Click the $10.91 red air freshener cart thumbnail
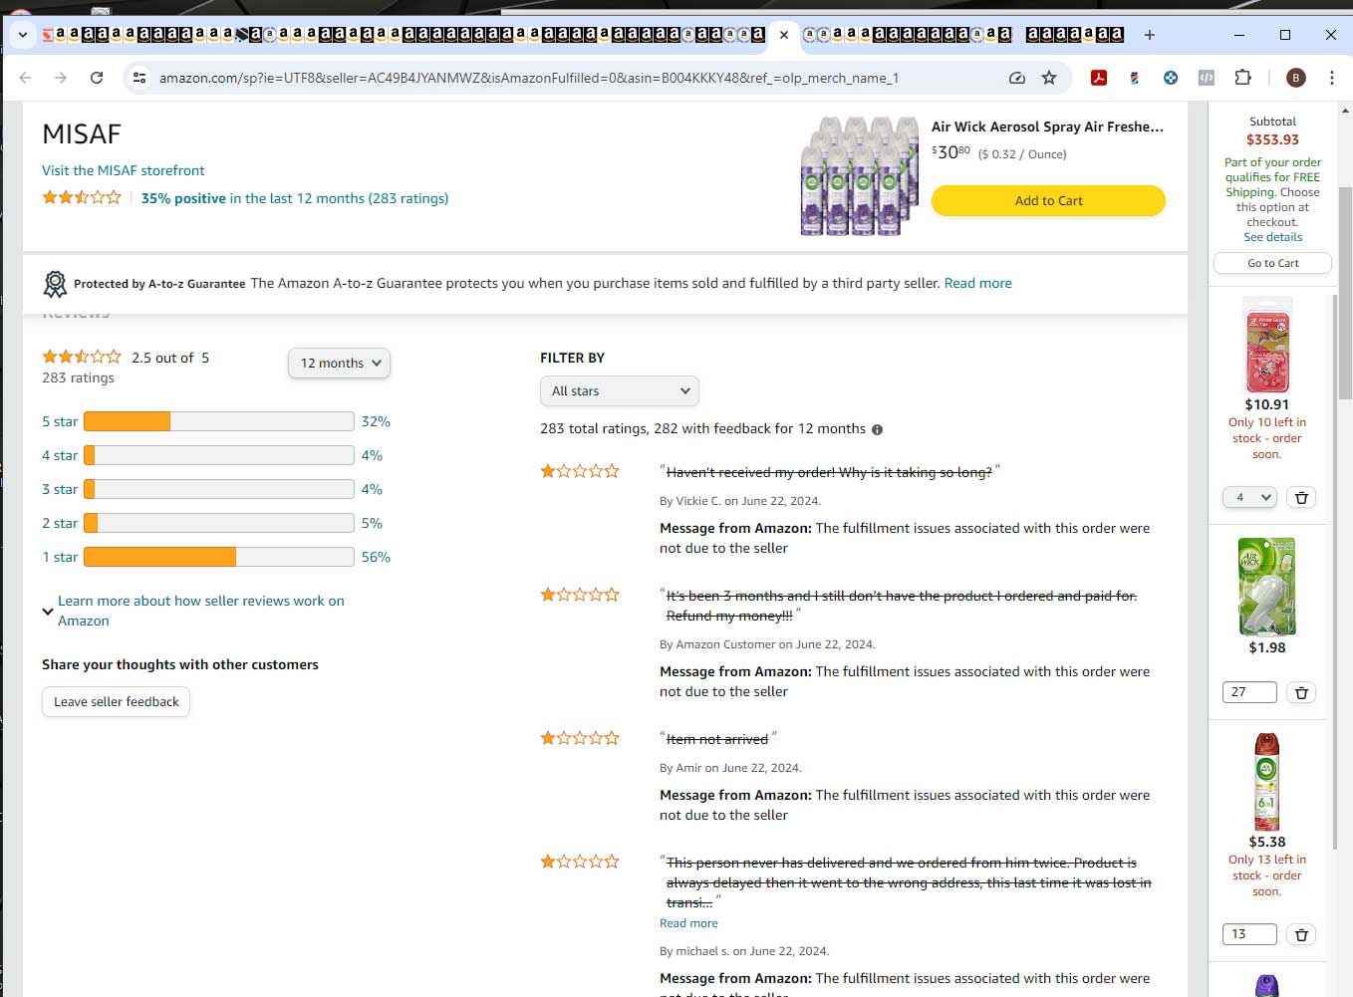 [1267, 345]
